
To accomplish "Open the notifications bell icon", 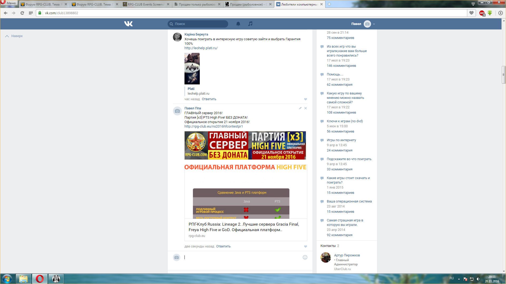I will point(238,24).
